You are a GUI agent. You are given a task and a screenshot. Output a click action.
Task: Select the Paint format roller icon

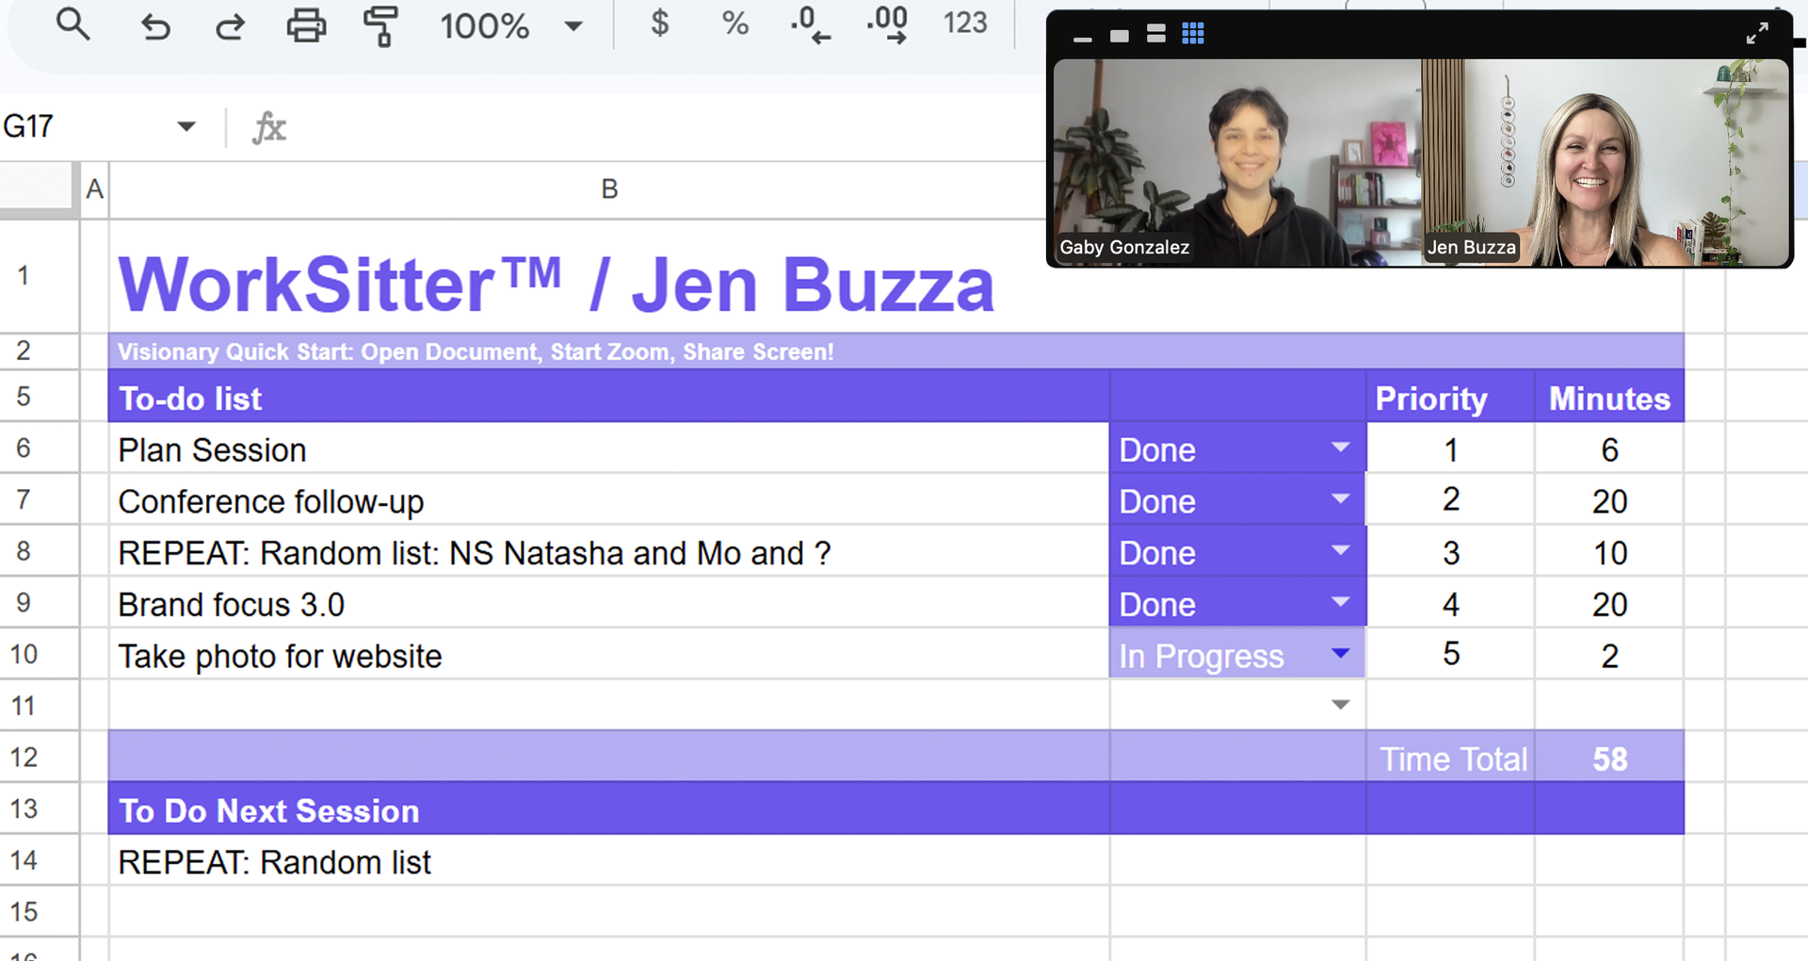click(380, 25)
